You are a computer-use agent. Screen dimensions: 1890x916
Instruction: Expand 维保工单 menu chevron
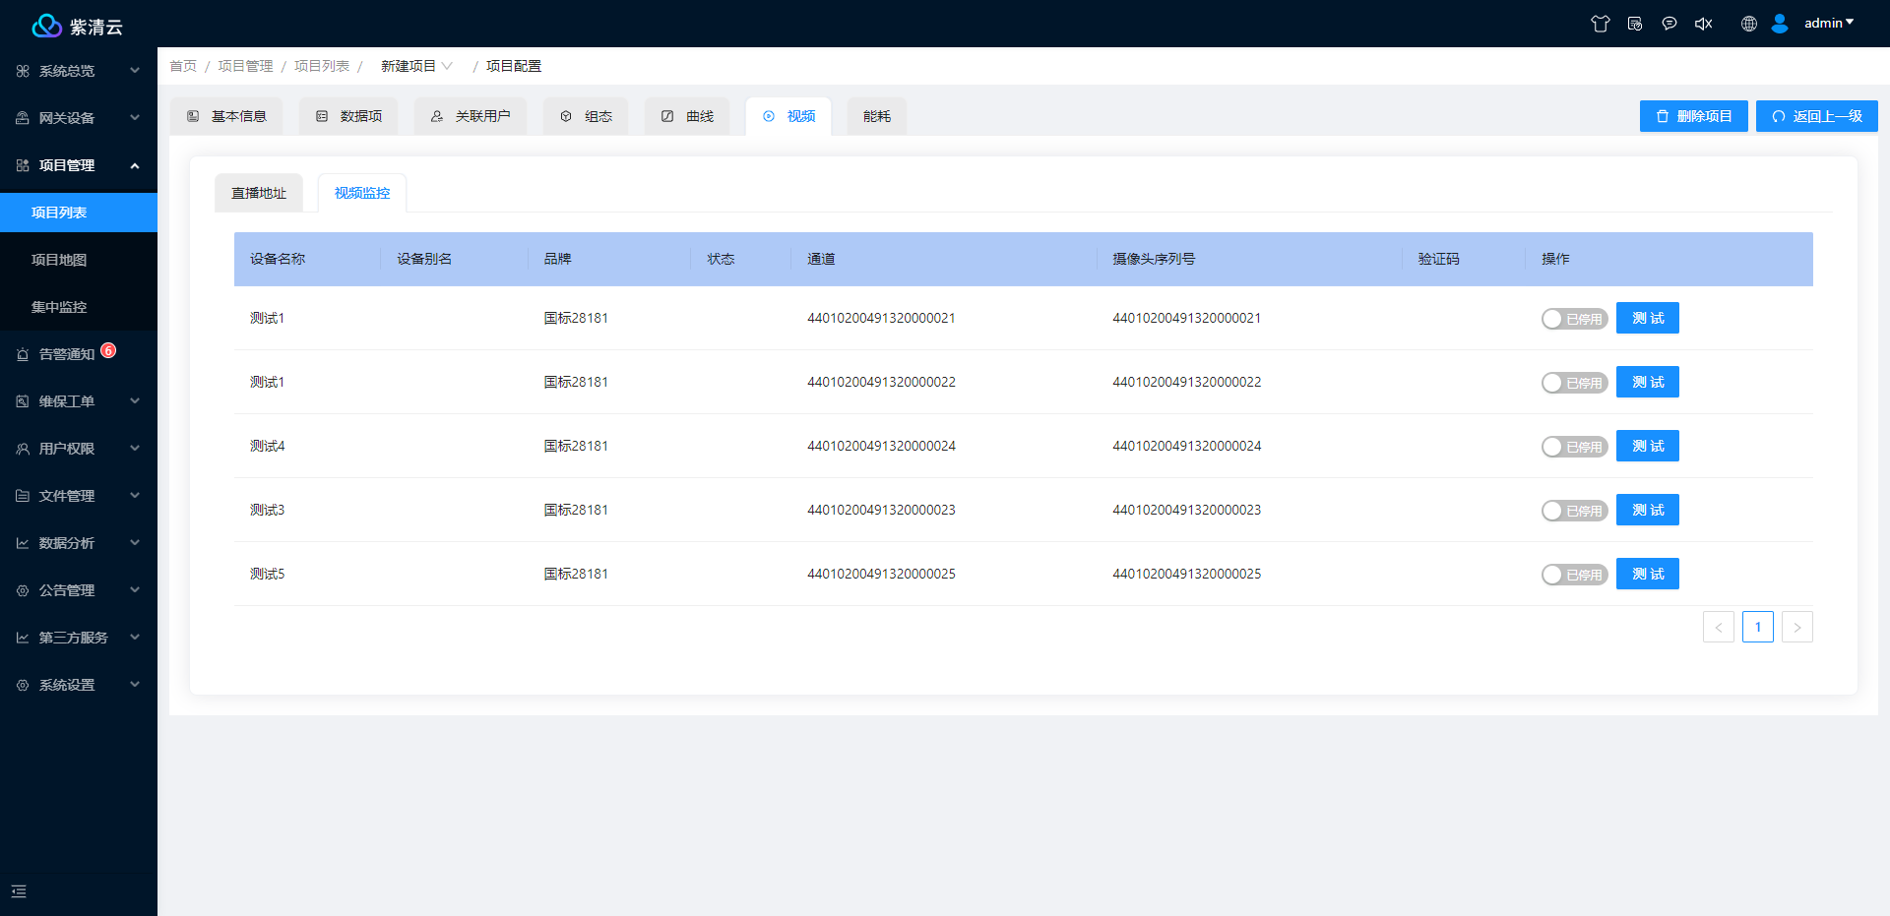pyautogui.click(x=135, y=401)
